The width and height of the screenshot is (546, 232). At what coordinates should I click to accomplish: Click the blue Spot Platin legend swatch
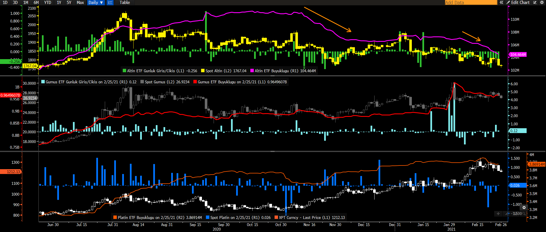(208, 217)
